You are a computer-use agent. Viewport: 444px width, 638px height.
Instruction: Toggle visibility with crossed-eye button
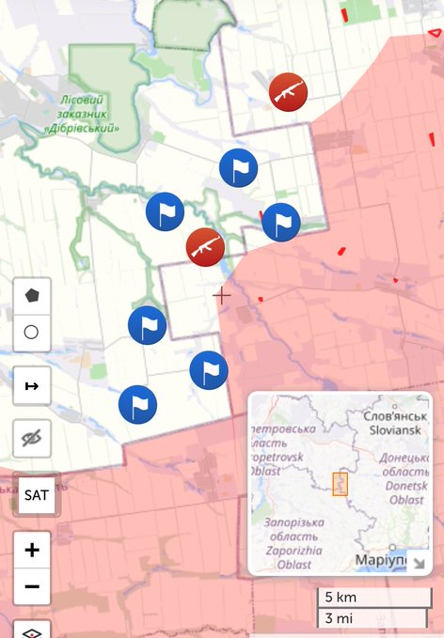32,439
